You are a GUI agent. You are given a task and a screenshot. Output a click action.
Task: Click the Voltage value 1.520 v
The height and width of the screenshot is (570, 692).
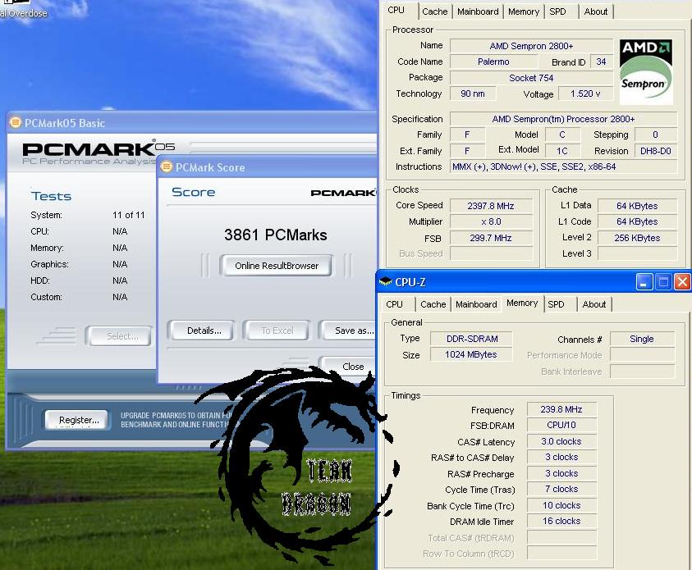click(x=585, y=93)
